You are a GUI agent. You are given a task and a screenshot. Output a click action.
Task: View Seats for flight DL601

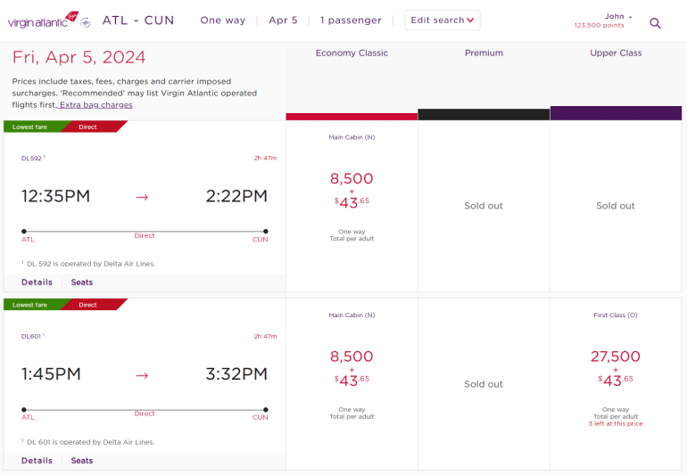point(82,461)
